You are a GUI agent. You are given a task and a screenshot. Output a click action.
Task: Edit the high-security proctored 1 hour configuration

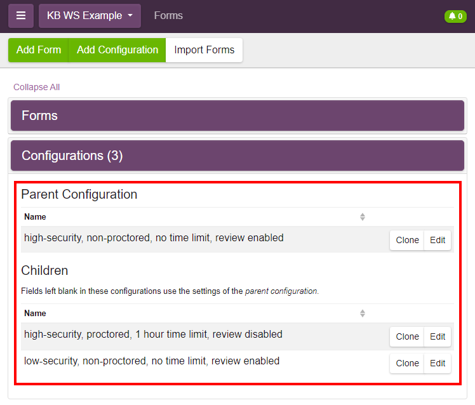click(x=438, y=336)
